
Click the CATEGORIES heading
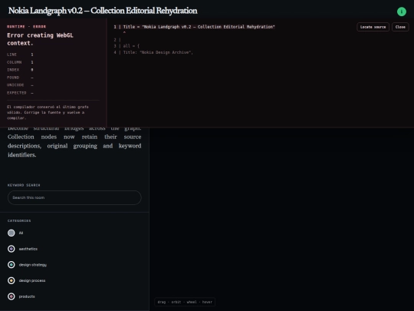pos(19,220)
